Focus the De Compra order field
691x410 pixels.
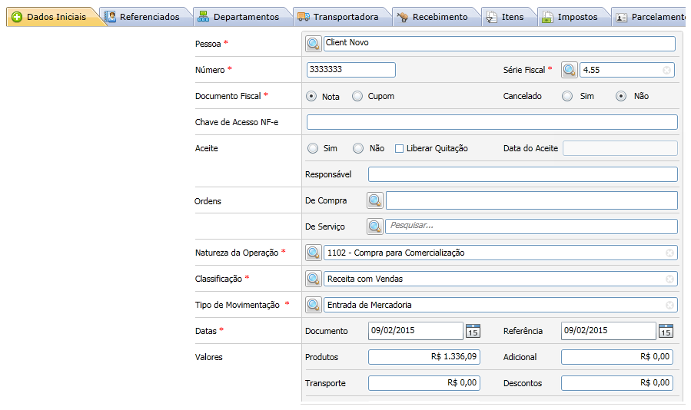pos(531,200)
